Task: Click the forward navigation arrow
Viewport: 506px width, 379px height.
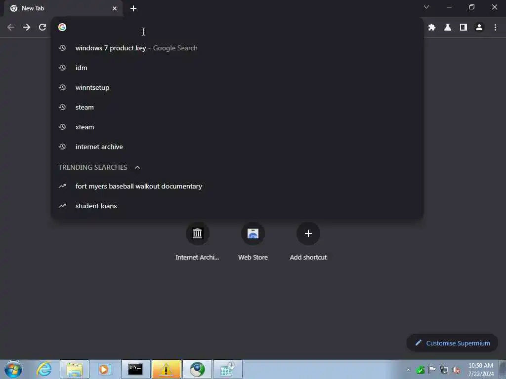Action: click(x=27, y=27)
